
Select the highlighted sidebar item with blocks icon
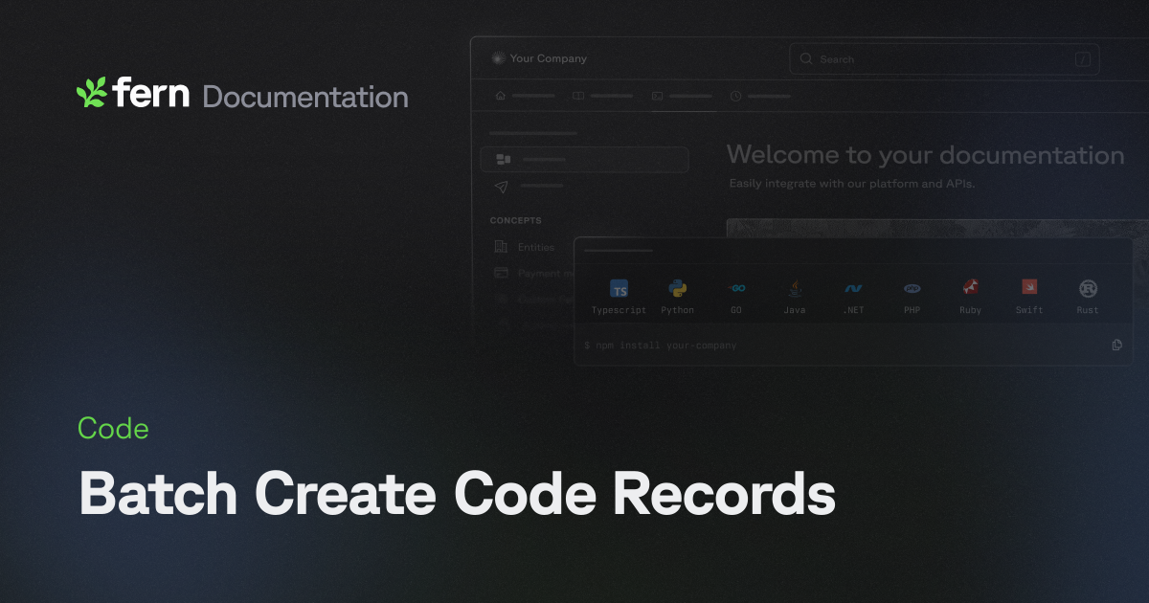(584, 159)
